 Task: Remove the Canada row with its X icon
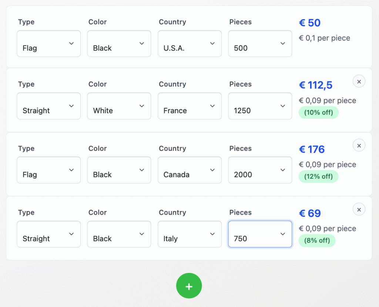(x=359, y=145)
